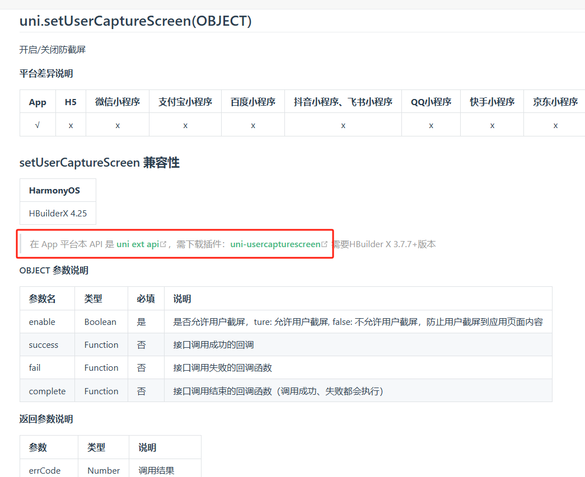Click the 开启/关闭防截屏 description text

click(x=53, y=50)
